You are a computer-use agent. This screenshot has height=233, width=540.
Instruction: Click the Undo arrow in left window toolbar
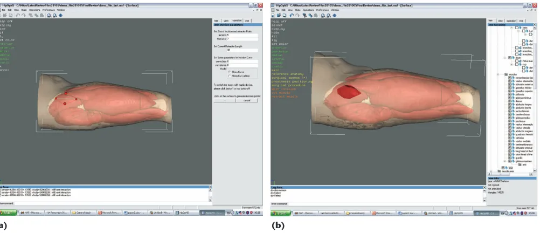point(17,16)
